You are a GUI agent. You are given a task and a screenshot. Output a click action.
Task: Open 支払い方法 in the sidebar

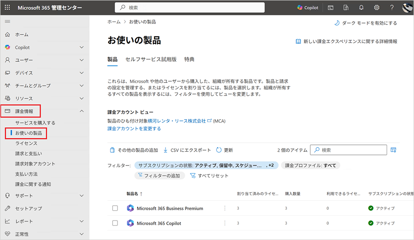click(x=26, y=174)
